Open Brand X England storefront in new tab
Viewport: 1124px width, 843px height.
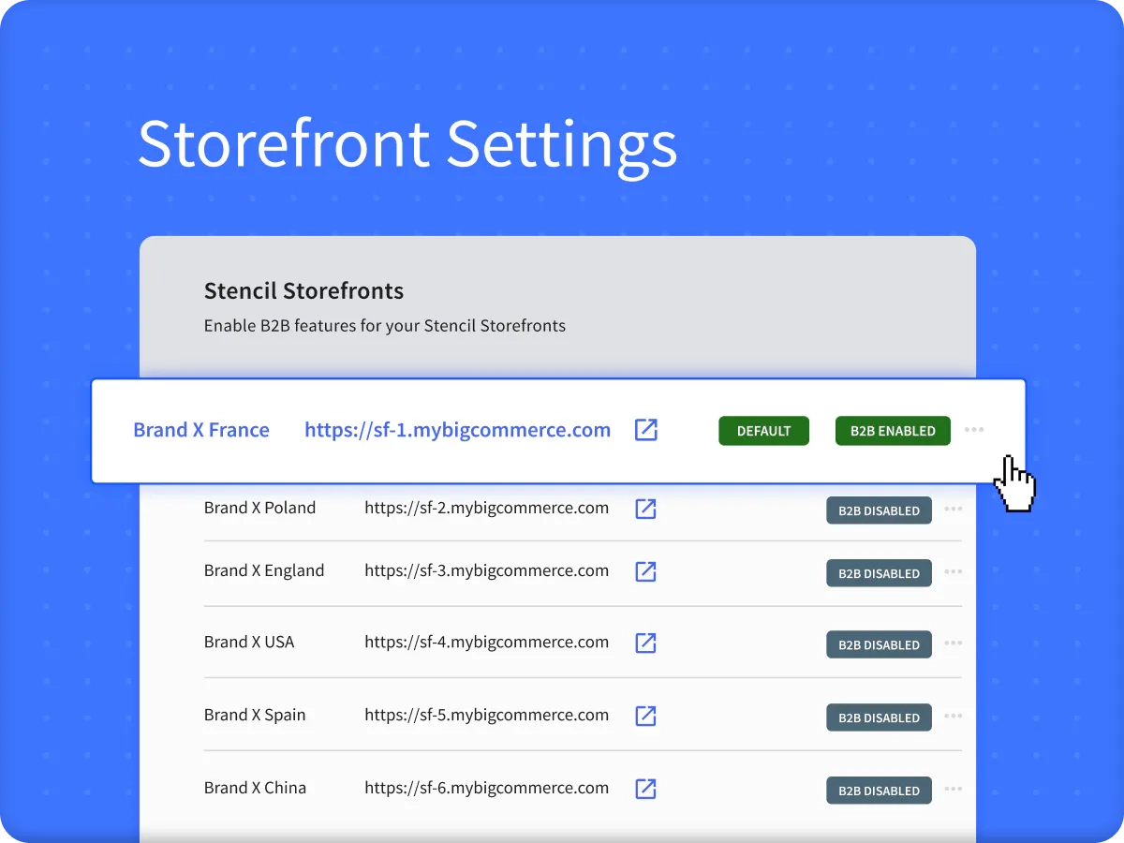point(645,571)
